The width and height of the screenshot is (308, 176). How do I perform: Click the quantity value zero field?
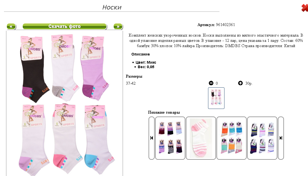217,83
